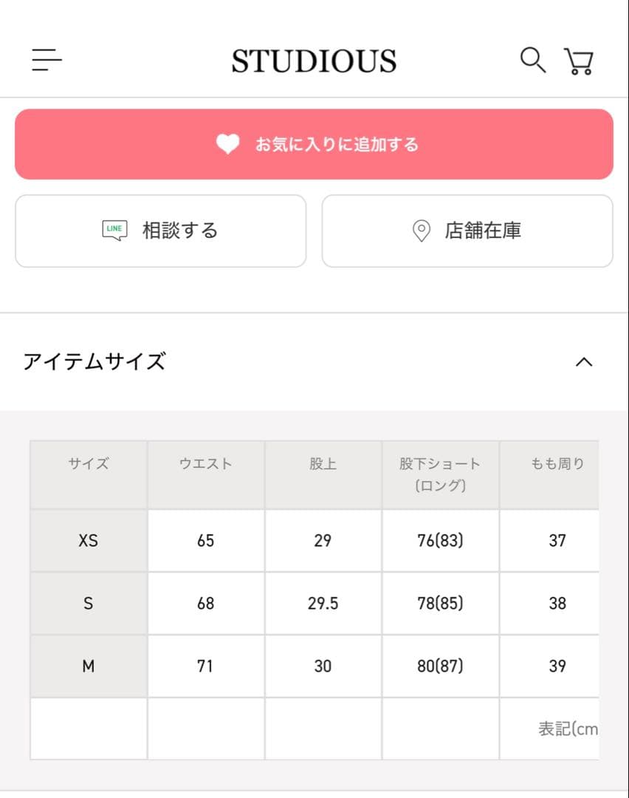Select the XS size row header
This screenshot has width=629, height=798.
tap(89, 541)
